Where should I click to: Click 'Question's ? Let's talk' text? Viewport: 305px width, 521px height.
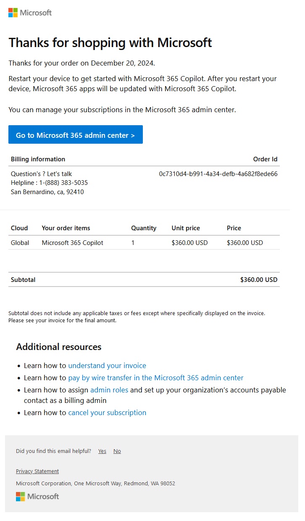coord(42,174)
